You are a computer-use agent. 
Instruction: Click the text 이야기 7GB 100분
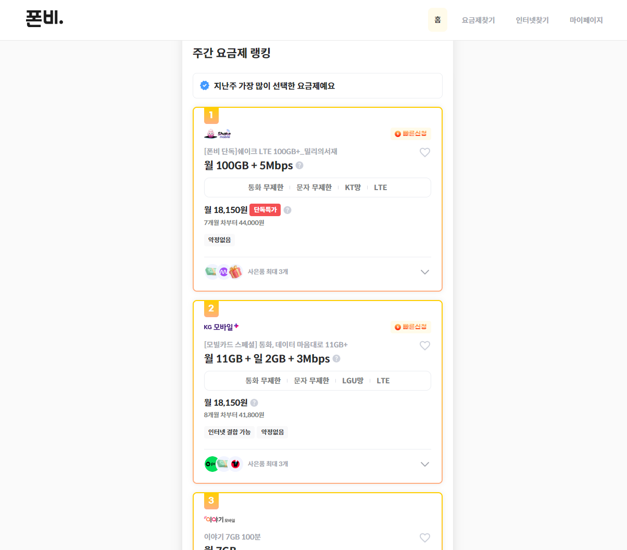pos(232,537)
